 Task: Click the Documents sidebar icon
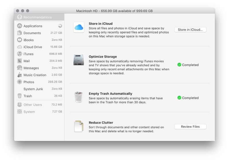[x=19, y=33]
